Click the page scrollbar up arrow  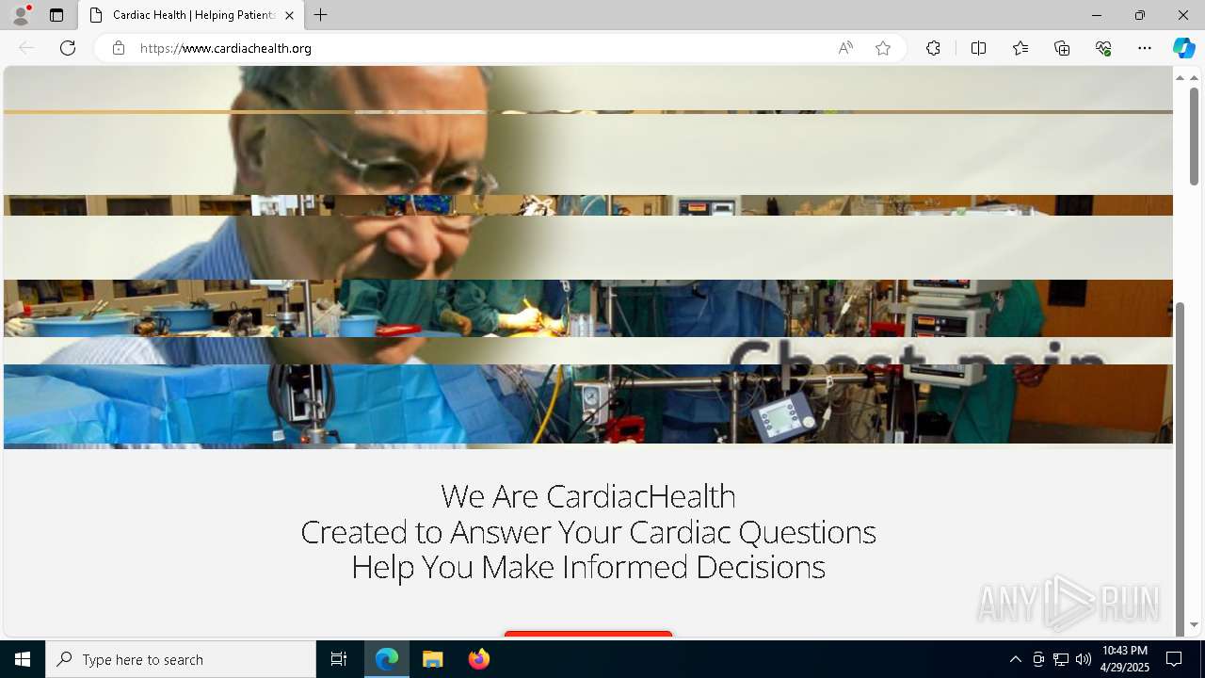coord(1194,77)
